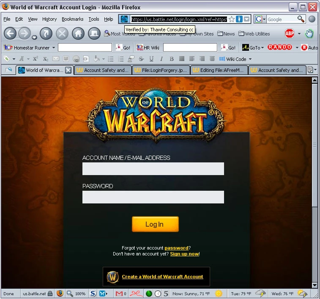Screen dimensions: 320x299
Task: Switch to the Editing File:AFreeM... tab
Action: tap(219, 70)
